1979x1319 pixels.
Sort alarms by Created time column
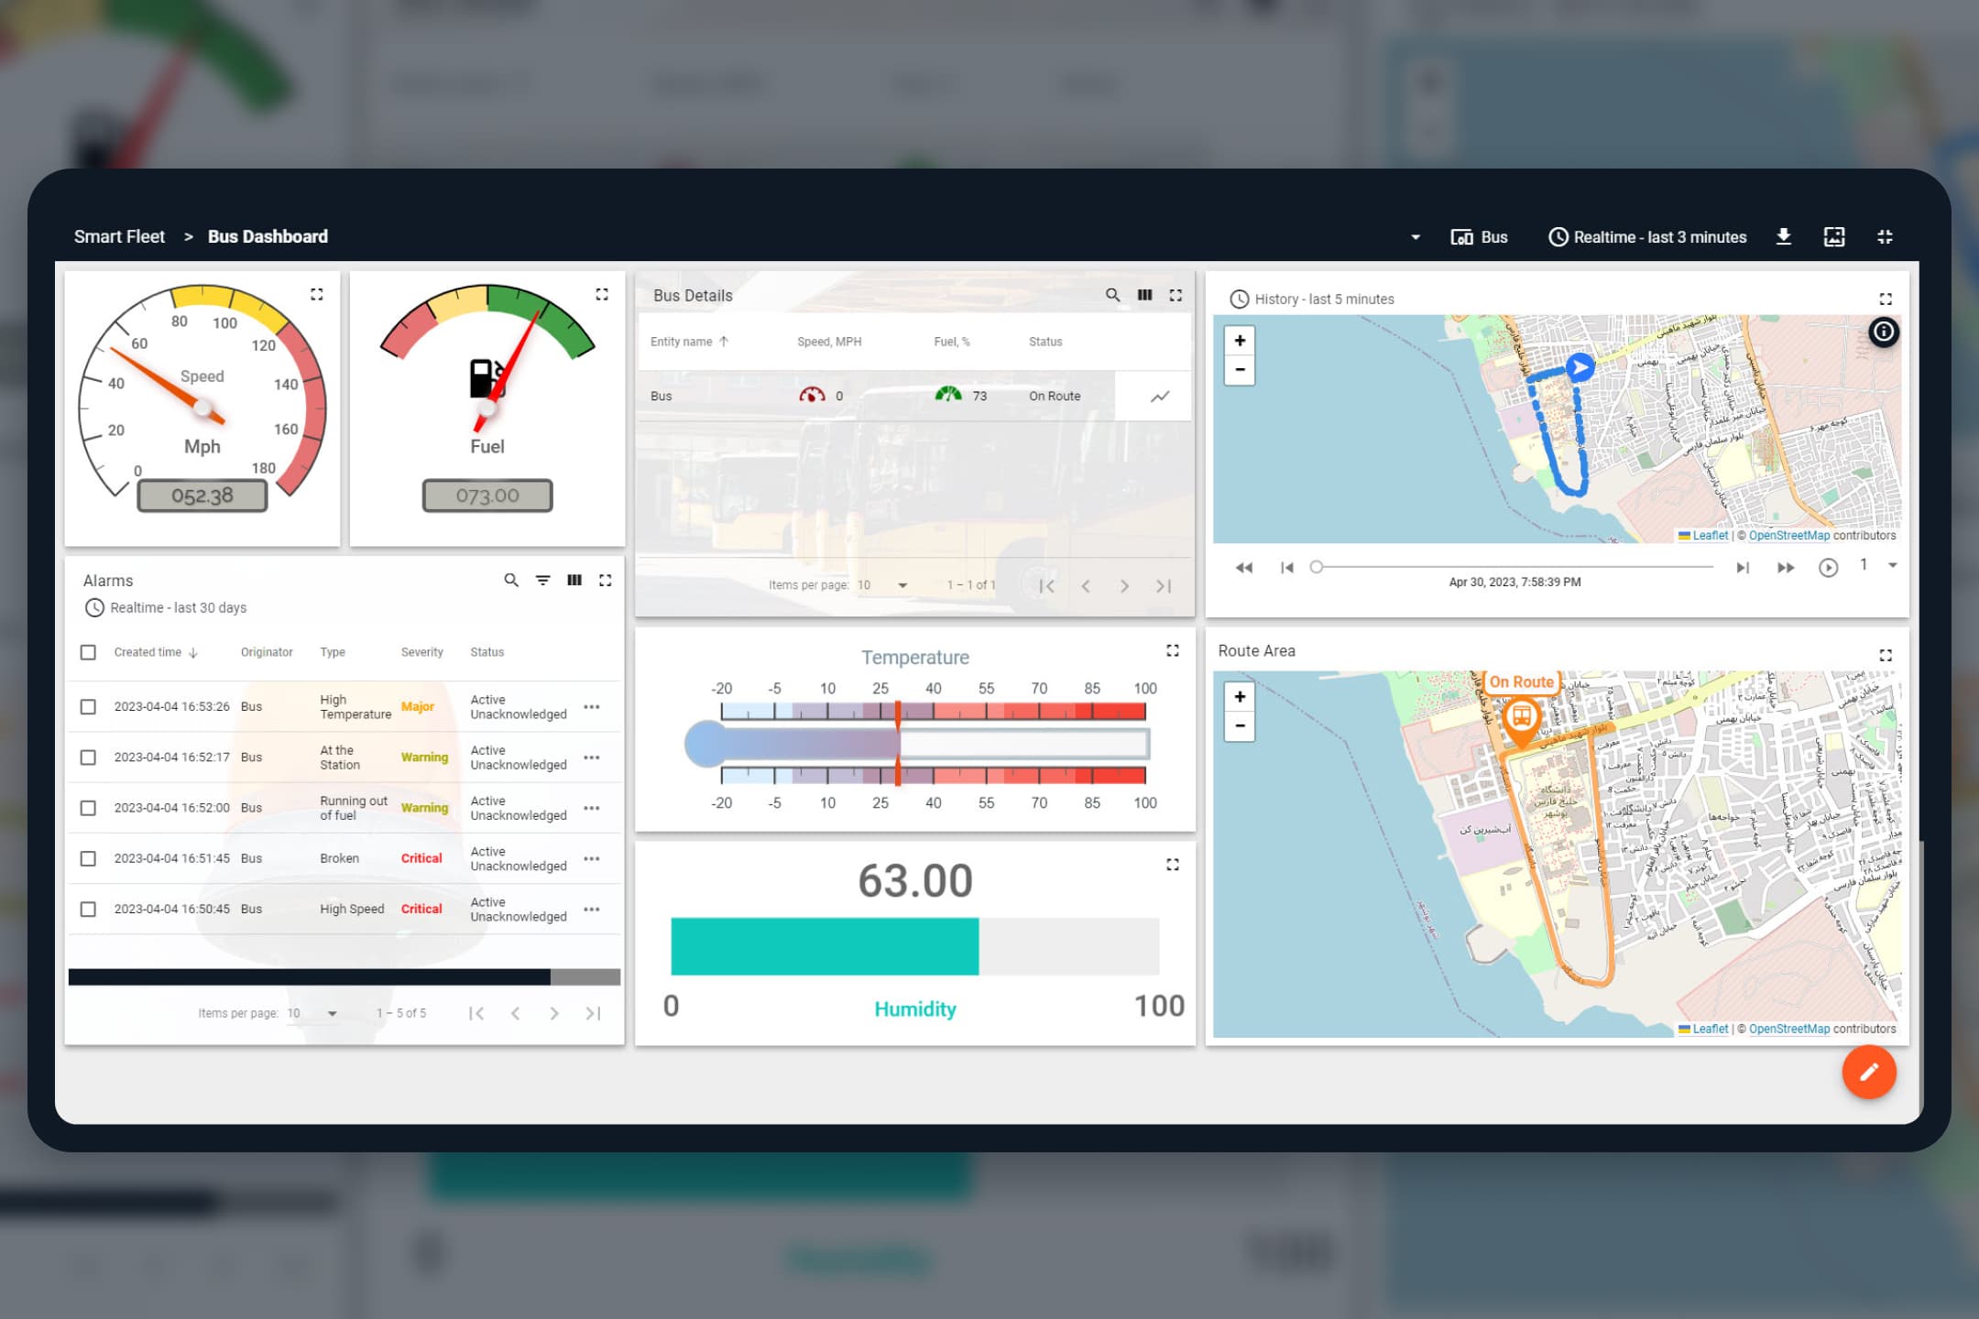[156, 652]
